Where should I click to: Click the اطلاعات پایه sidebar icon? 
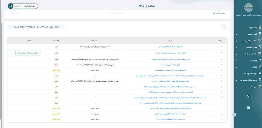pyautogui.click(x=260, y=27)
